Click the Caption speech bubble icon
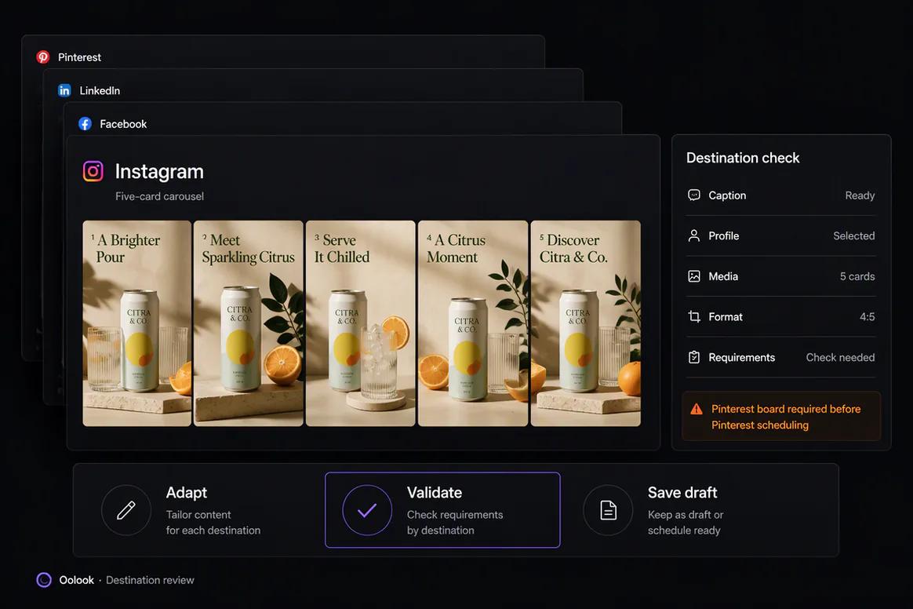Image resolution: width=913 pixels, height=609 pixels. tap(694, 195)
